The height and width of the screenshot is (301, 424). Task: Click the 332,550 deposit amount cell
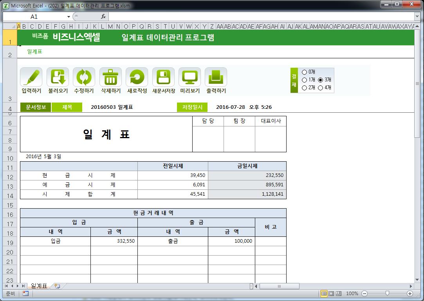pyautogui.click(x=114, y=241)
